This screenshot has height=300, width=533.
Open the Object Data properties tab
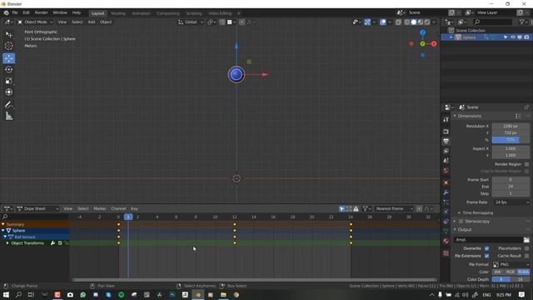click(x=446, y=232)
